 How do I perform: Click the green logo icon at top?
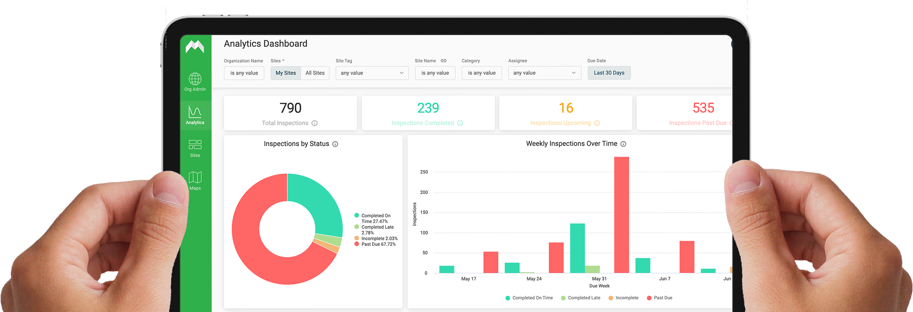coord(195,46)
